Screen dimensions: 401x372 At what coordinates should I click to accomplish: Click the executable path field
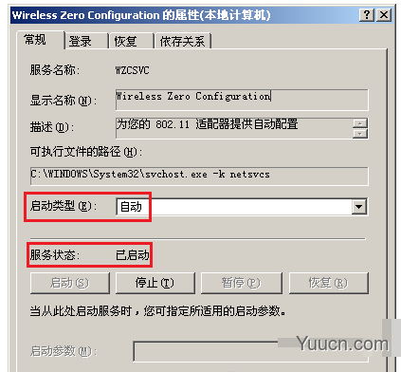pos(199,176)
